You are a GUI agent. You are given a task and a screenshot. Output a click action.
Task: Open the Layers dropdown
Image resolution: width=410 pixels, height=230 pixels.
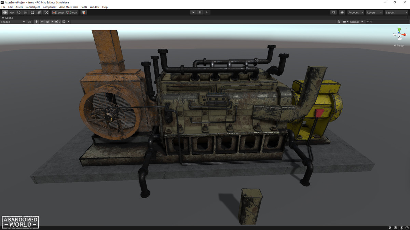pyautogui.click(x=374, y=12)
